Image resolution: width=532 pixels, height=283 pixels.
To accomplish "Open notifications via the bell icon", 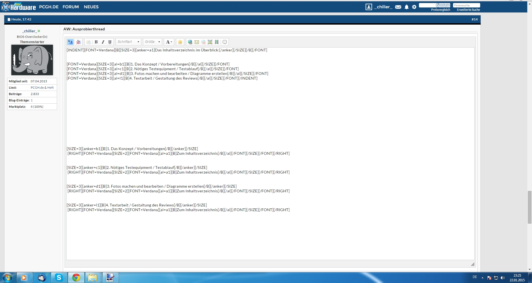I will tap(406, 7).
